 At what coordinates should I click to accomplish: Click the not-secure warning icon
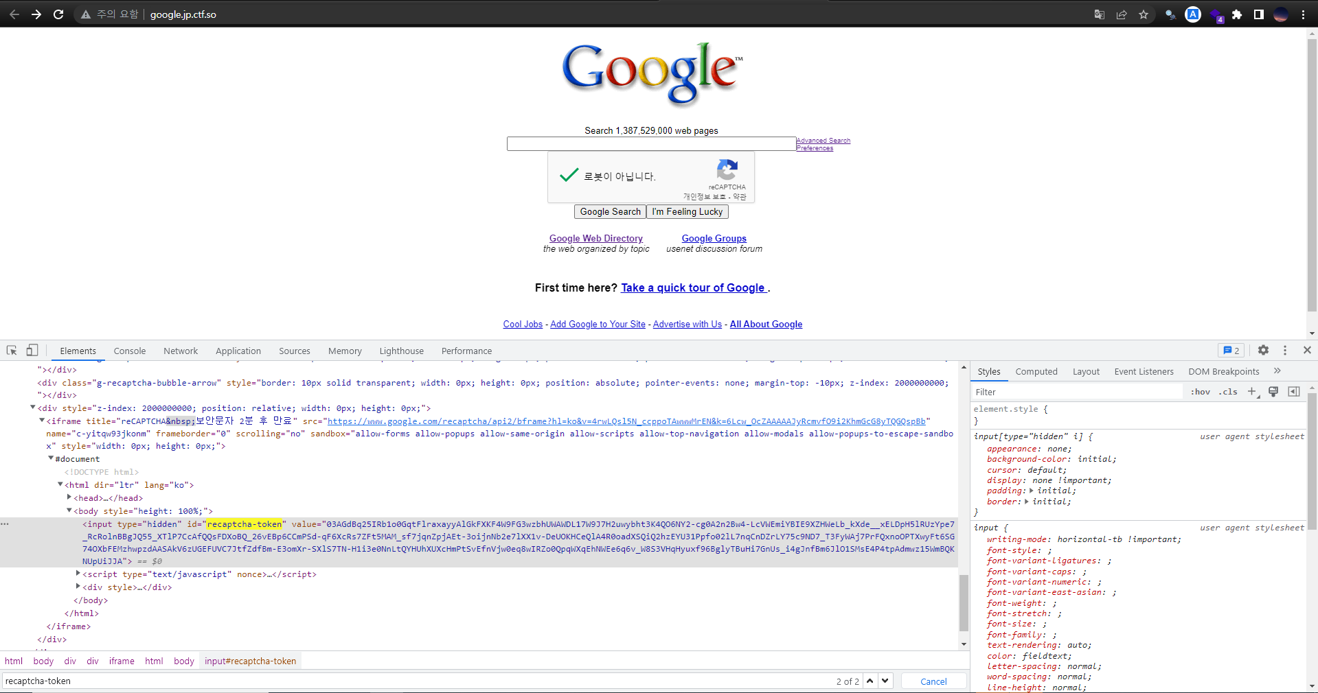[x=86, y=14]
